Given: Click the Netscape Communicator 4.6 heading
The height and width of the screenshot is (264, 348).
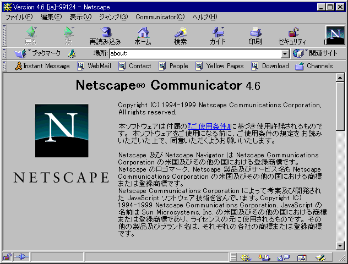Looking at the screenshot, I should [x=168, y=85].
